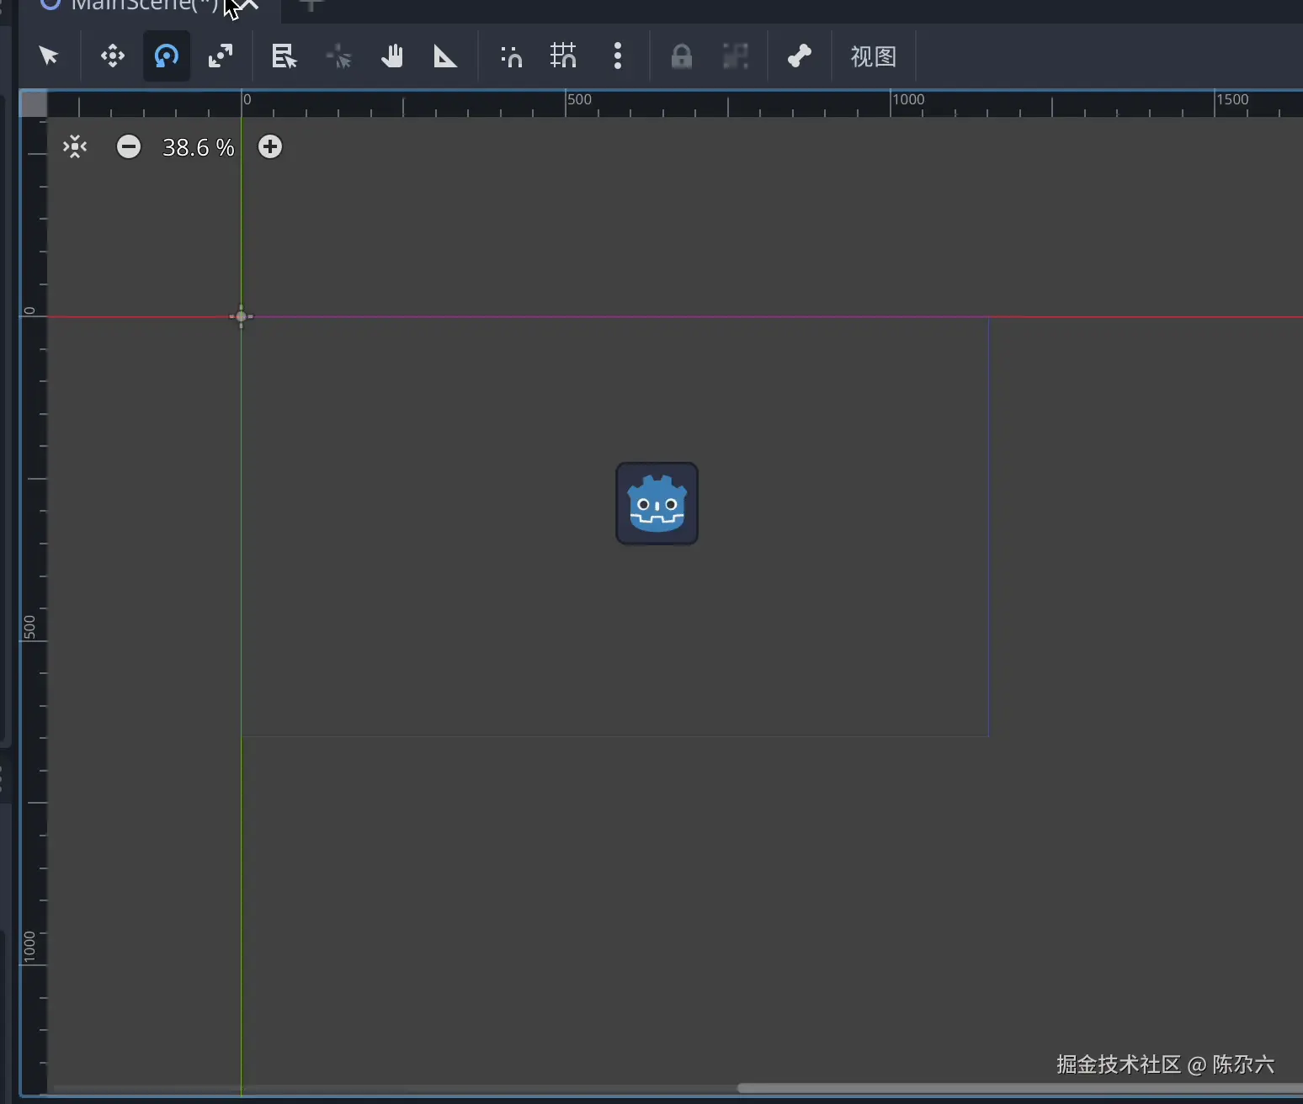Lock the selected node
The height and width of the screenshot is (1104, 1303).
click(682, 56)
